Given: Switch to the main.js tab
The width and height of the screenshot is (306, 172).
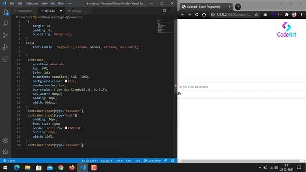Looking at the screenshot, I should click(x=76, y=11).
